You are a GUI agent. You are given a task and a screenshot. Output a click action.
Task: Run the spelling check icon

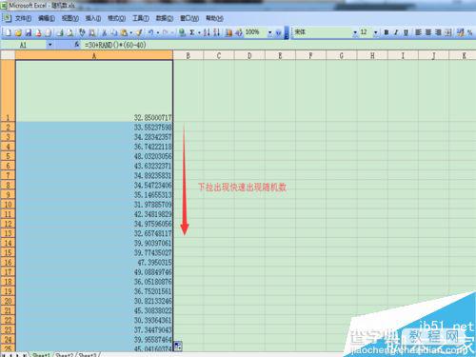(82, 32)
